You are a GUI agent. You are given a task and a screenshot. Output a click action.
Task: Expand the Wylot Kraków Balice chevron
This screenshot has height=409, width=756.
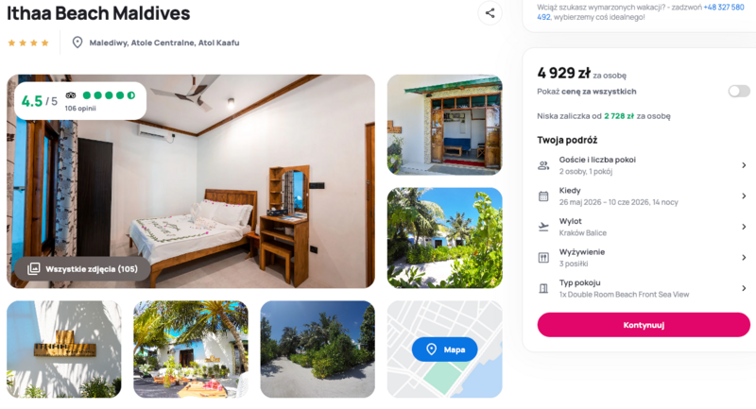[x=744, y=227]
